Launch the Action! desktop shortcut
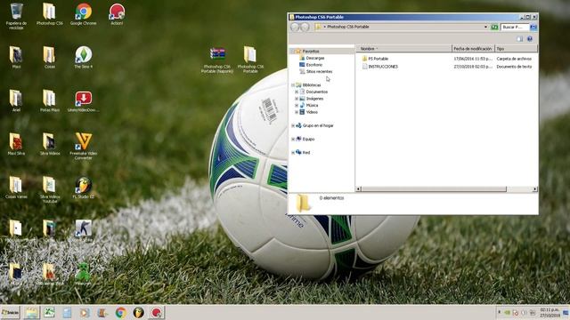Viewport: 570px width, 320px height. coord(117,14)
